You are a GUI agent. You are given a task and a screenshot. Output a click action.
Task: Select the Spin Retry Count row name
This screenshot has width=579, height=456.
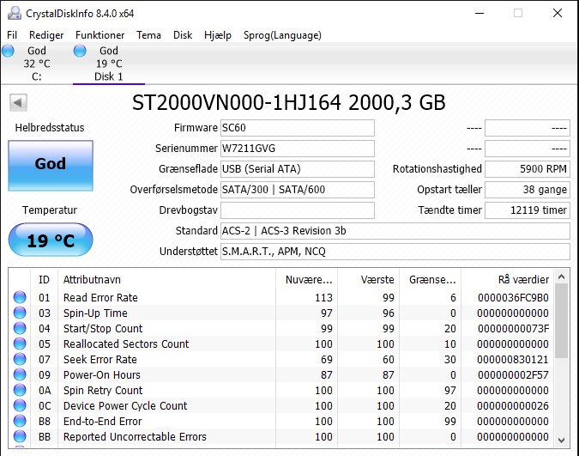[x=103, y=390]
